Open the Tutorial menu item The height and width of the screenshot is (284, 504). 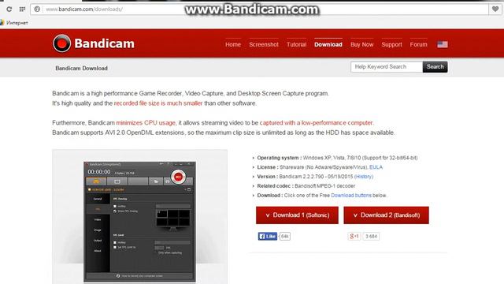[296, 44]
